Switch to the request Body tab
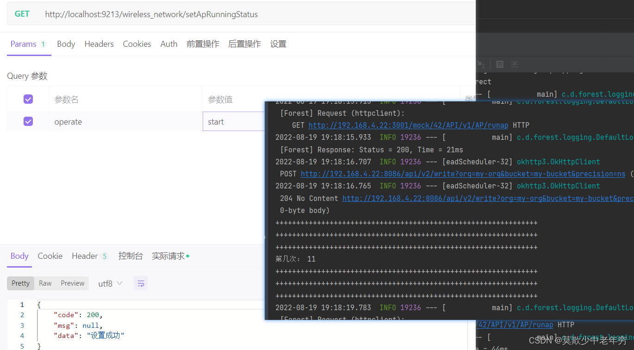The height and width of the screenshot is (350, 634). click(x=66, y=44)
